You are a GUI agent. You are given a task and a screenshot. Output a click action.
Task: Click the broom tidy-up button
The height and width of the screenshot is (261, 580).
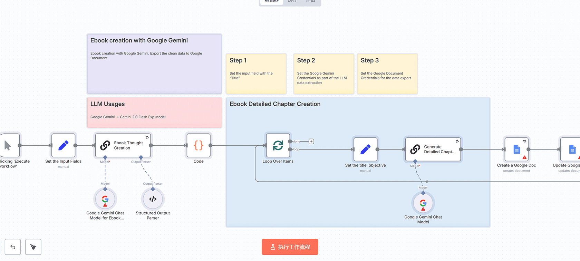[33, 247]
